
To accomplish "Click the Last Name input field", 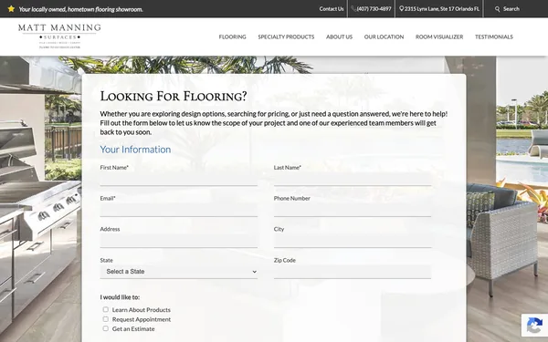I will 353,179.
